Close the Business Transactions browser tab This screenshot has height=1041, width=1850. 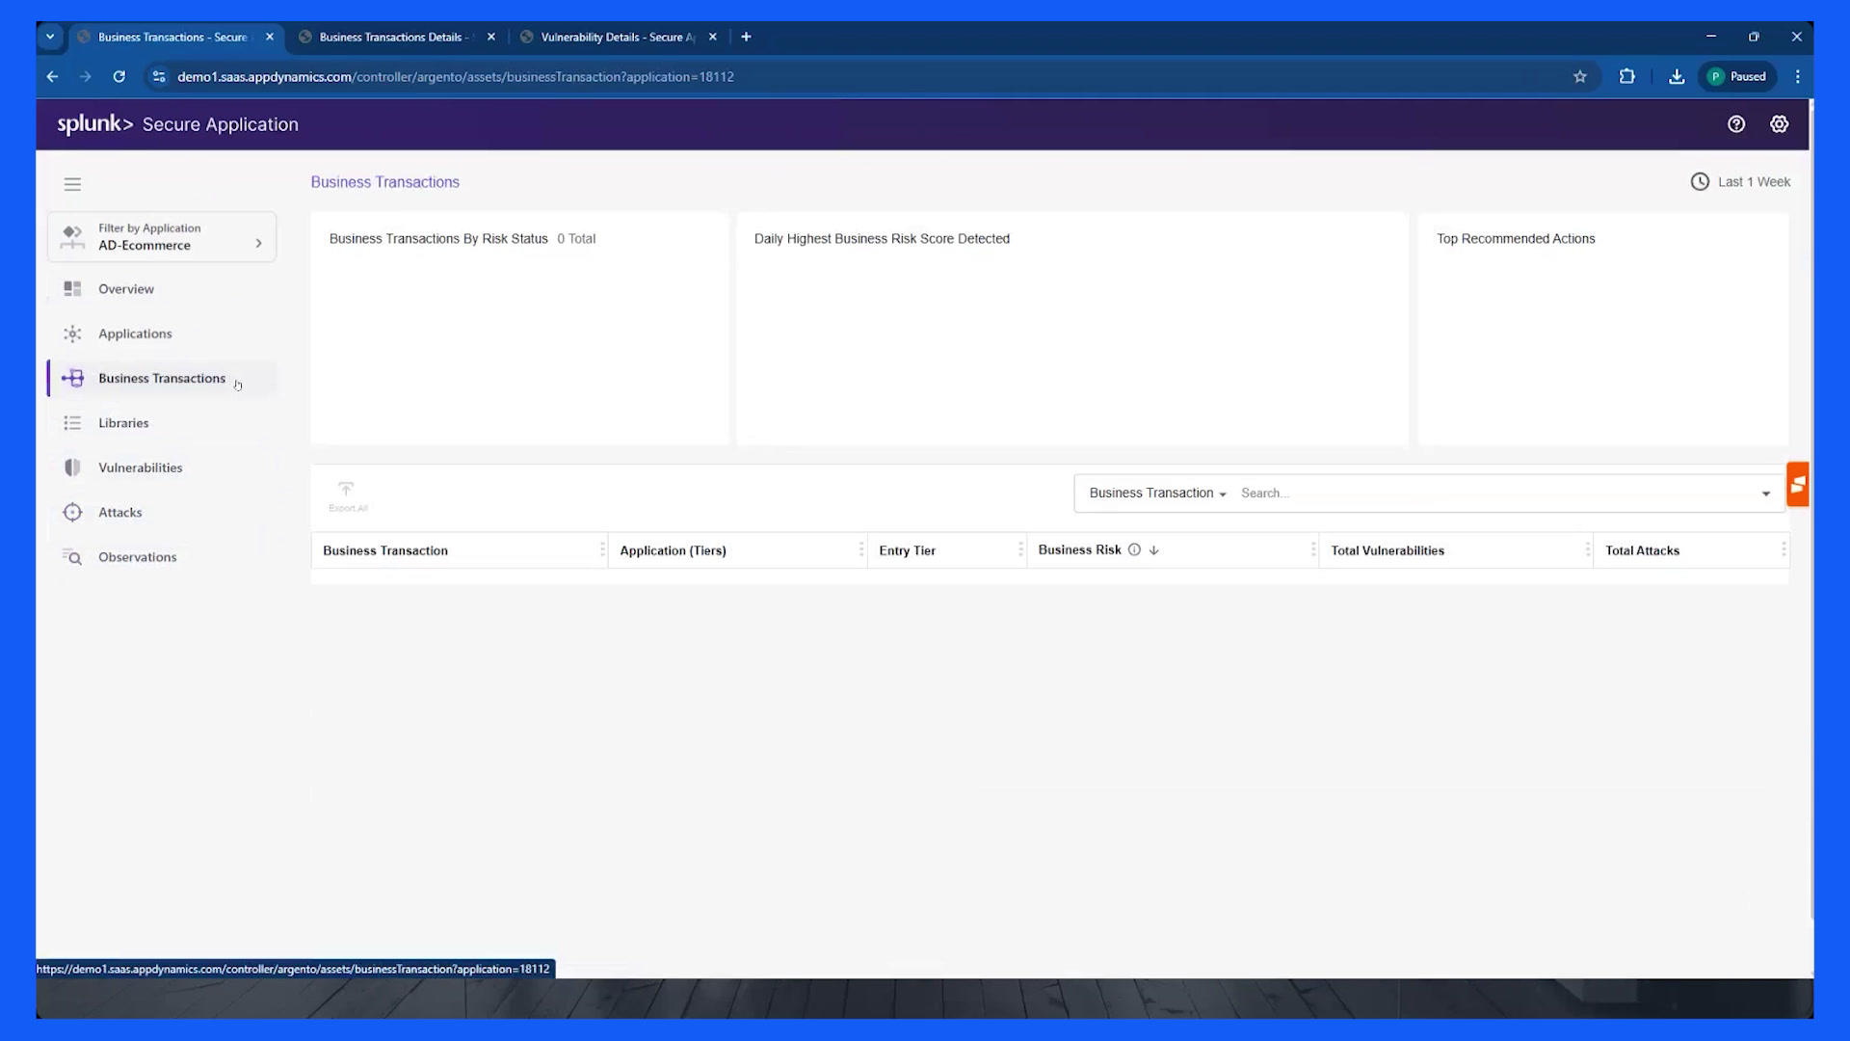point(270,38)
